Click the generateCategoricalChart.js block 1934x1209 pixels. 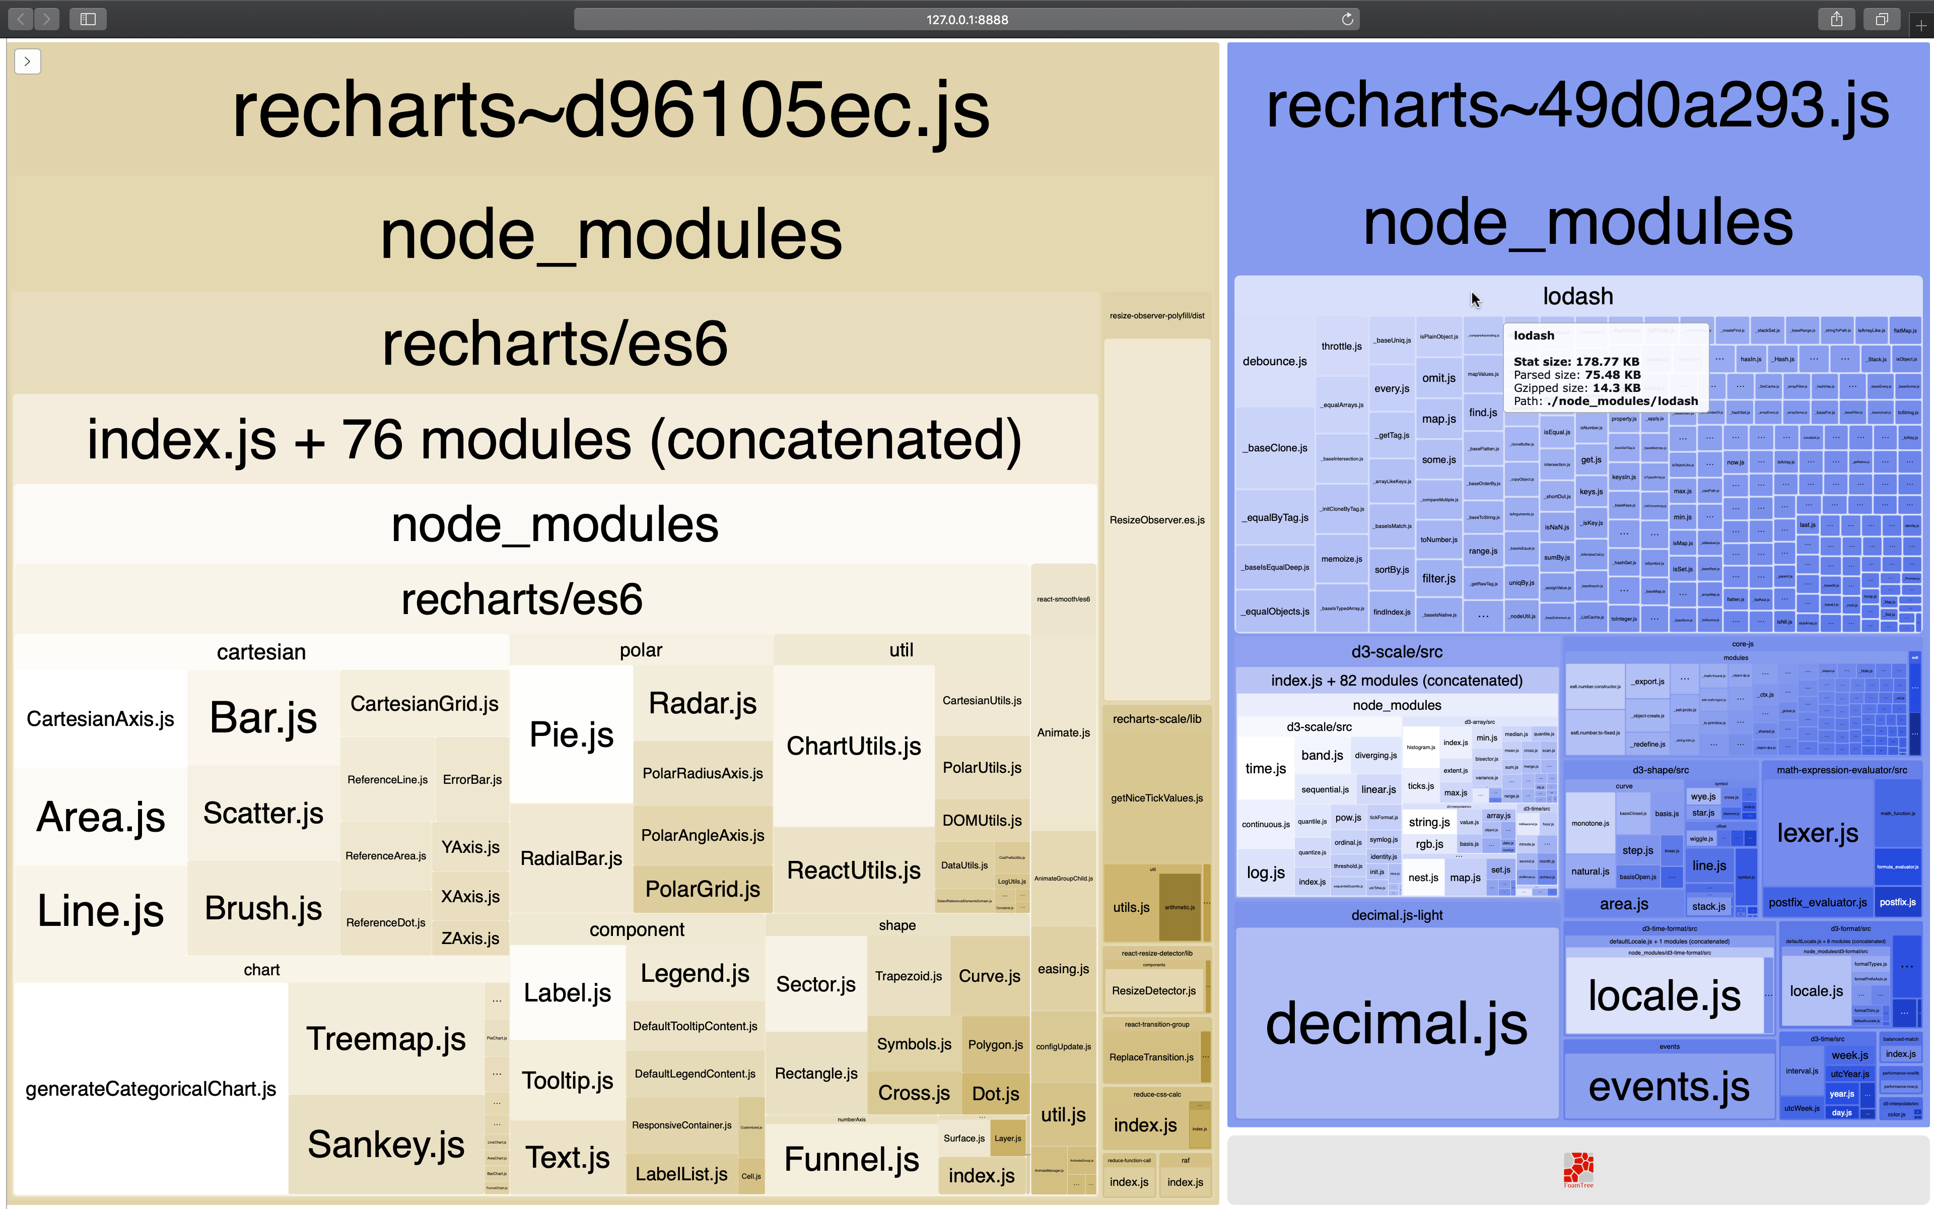coord(150,1088)
